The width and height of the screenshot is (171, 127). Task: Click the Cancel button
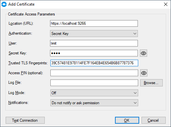[153, 120]
